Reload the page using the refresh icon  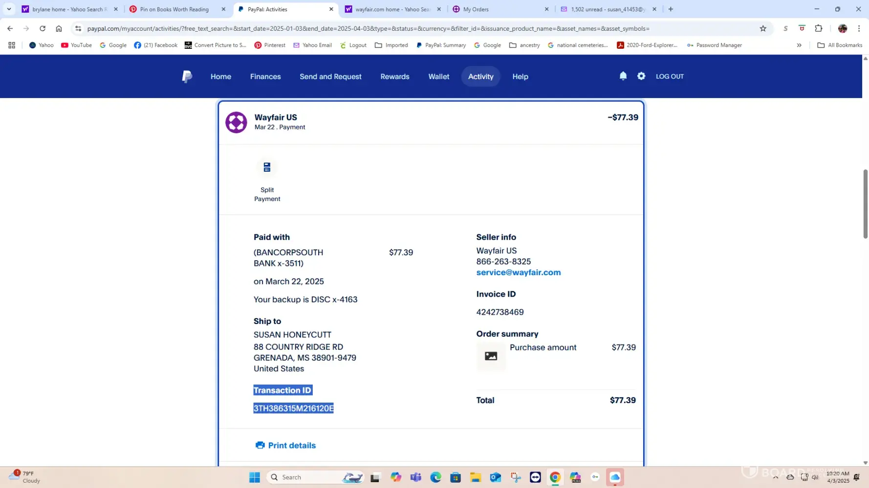43,28
